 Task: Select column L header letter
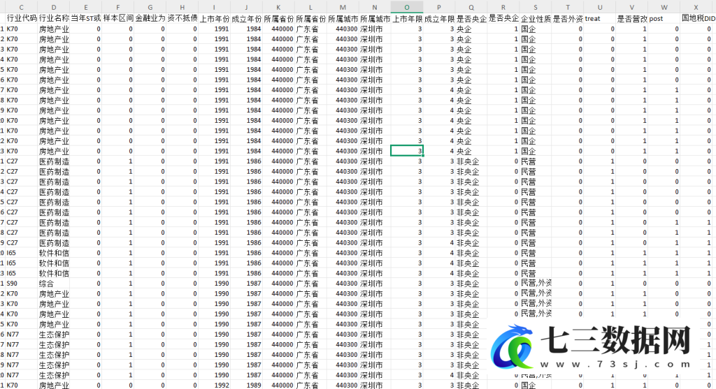point(310,7)
